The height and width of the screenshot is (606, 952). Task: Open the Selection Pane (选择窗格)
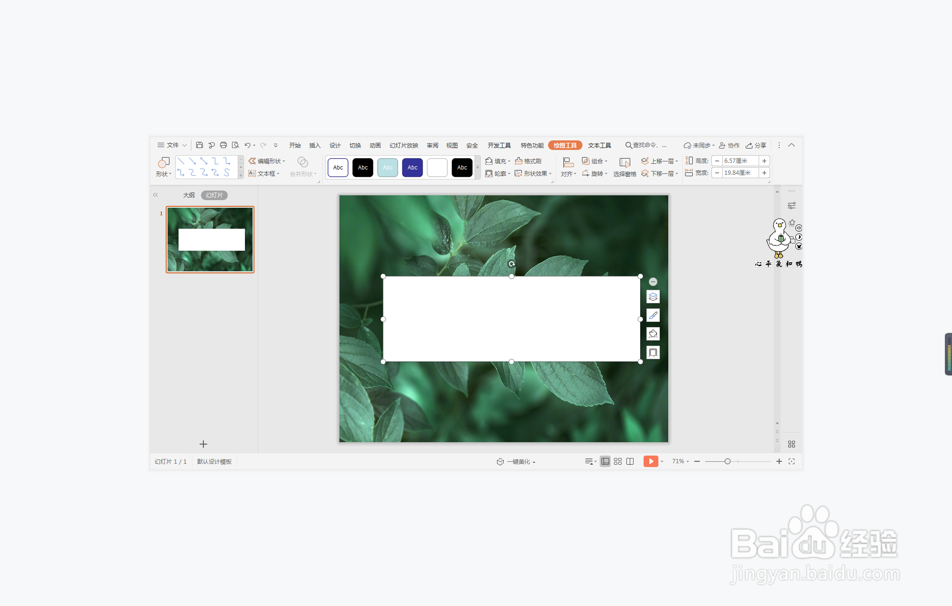click(x=624, y=167)
